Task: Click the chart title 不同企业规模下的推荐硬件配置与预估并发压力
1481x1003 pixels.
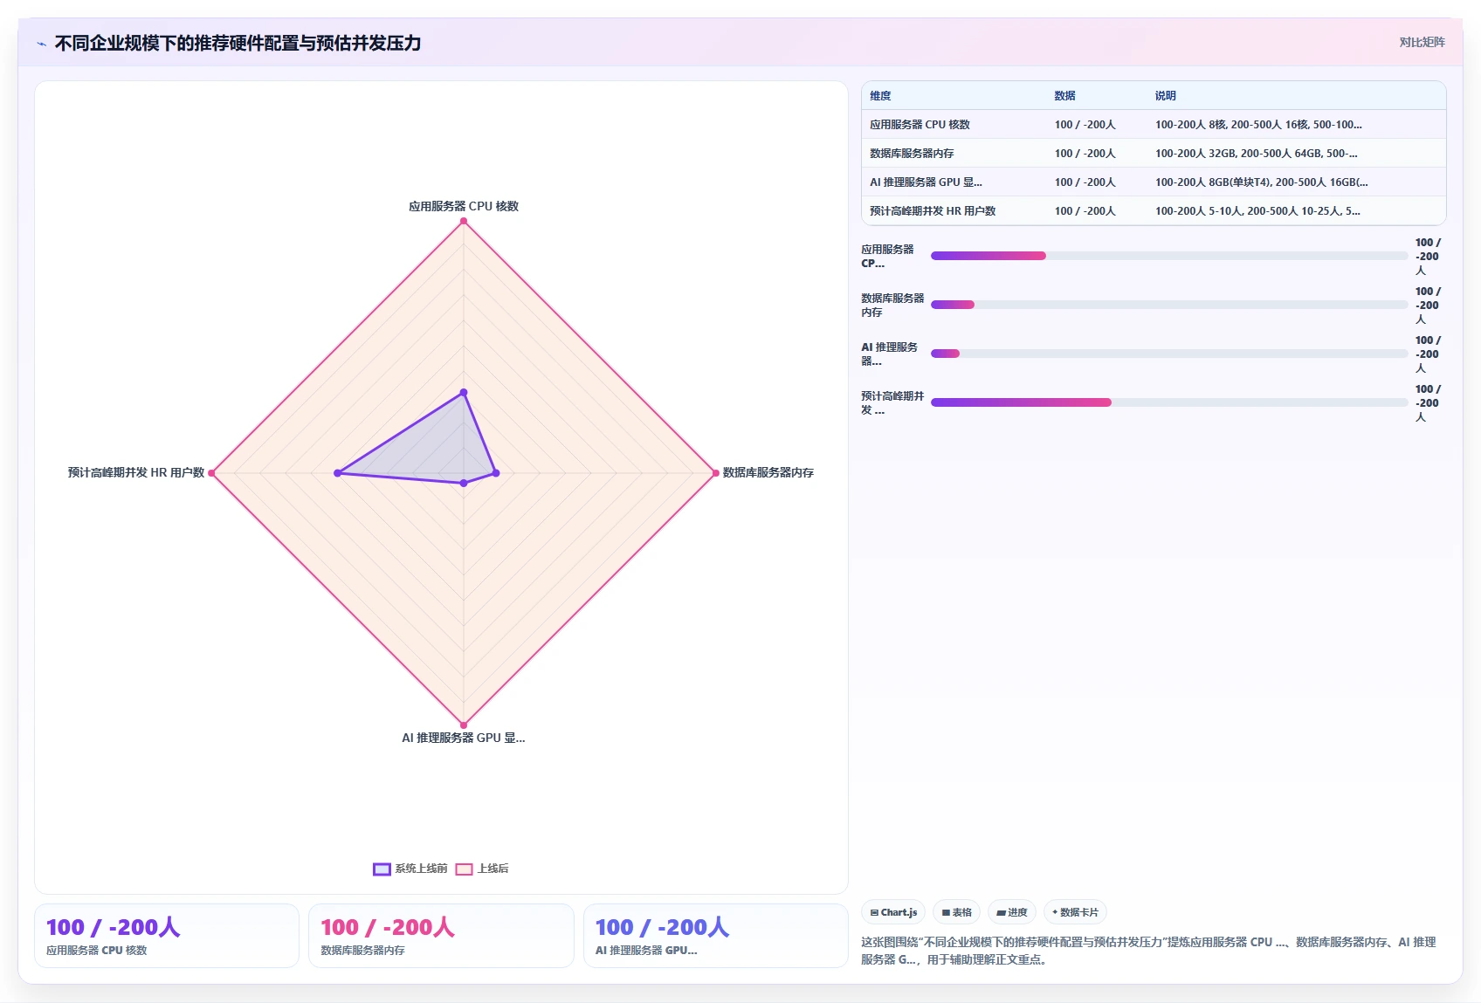Action: point(238,44)
